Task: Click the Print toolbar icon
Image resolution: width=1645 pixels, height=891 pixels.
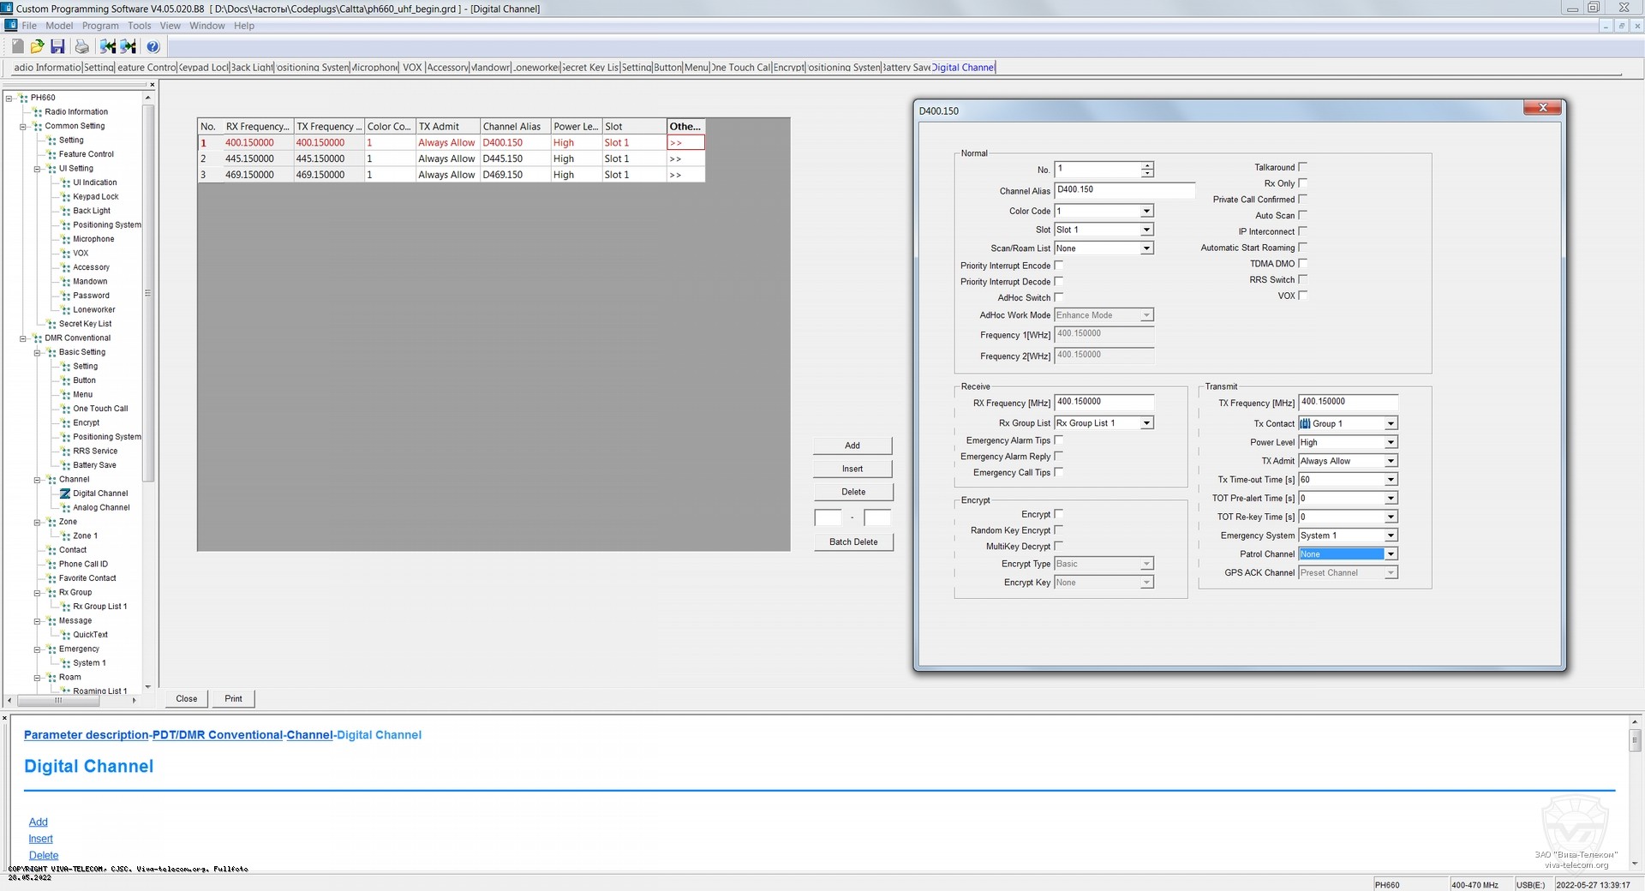Action: coord(81,46)
